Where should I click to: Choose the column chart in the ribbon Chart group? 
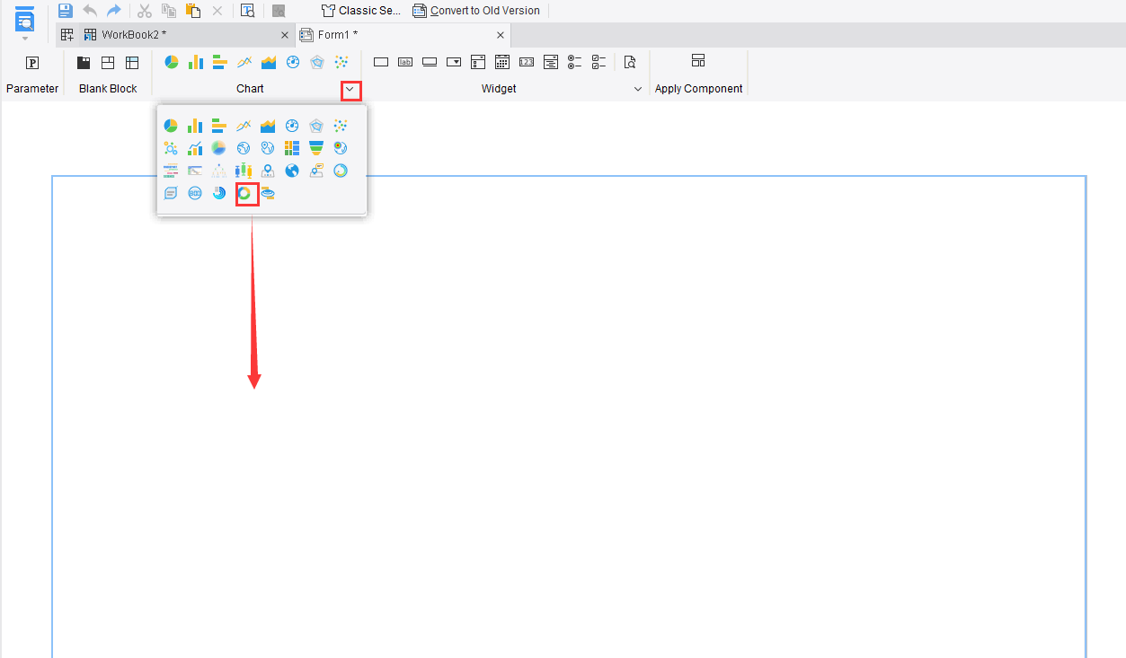click(x=195, y=62)
